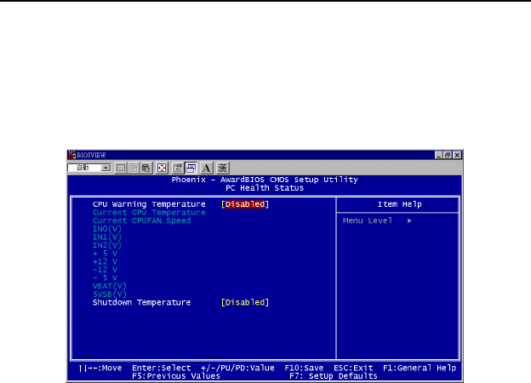This screenshot has height=383, width=531.
Task: Click +/-/PU/PD:Value footer hint
Action: click(x=237, y=368)
